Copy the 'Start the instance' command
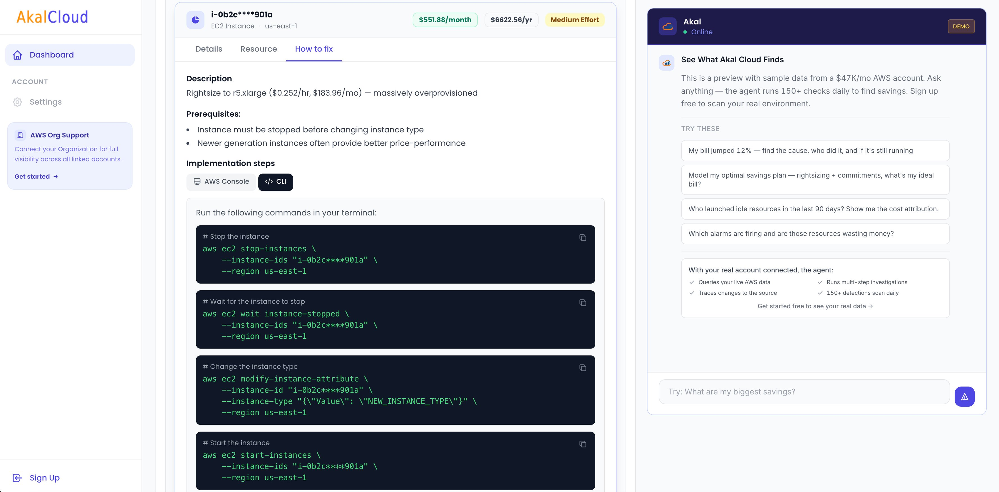Viewport: 999px width, 492px height. click(x=582, y=444)
